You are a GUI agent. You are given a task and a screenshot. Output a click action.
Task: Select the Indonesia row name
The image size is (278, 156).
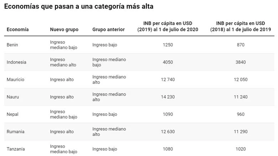tap(16, 62)
